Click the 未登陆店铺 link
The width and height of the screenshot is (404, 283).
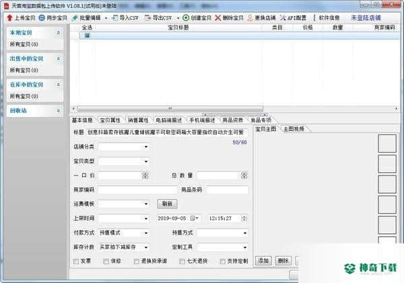pos(366,17)
